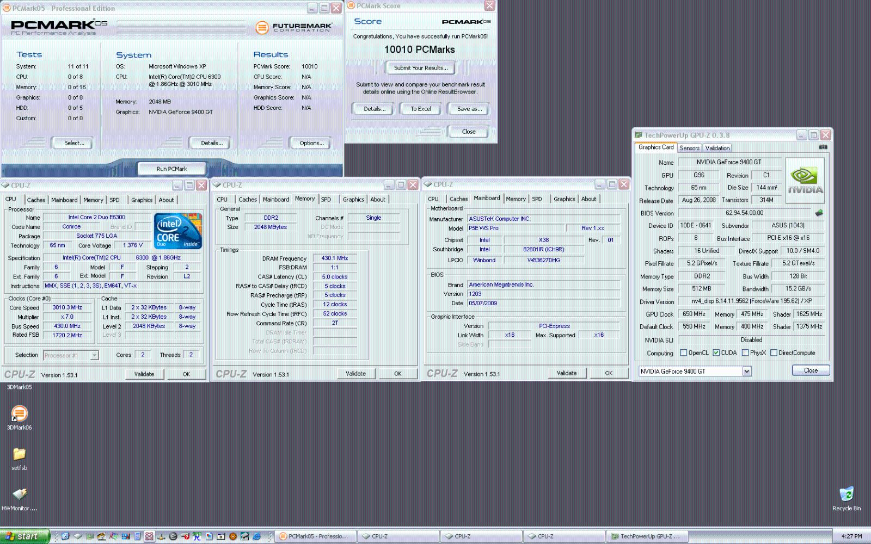The image size is (871, 544).
Task: Open Caches tab in CPU-Z processor window
Action: click(x=36, y=200)
